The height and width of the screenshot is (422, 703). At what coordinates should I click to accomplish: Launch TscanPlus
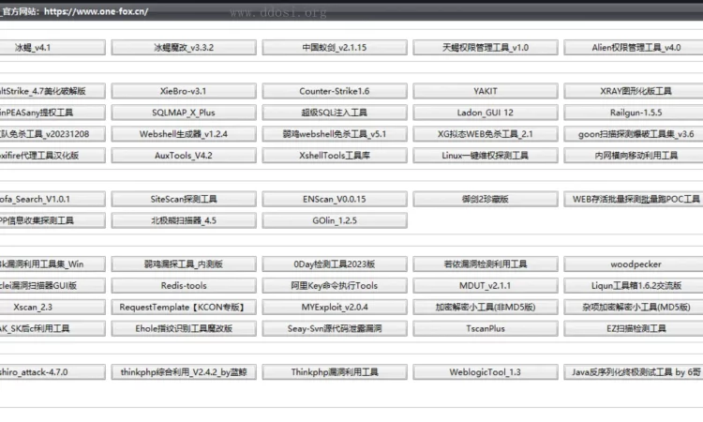point(486,329)
